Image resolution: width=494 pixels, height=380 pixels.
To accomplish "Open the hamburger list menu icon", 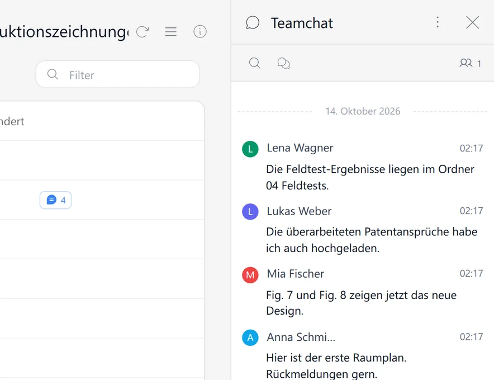I will [171, 31].
